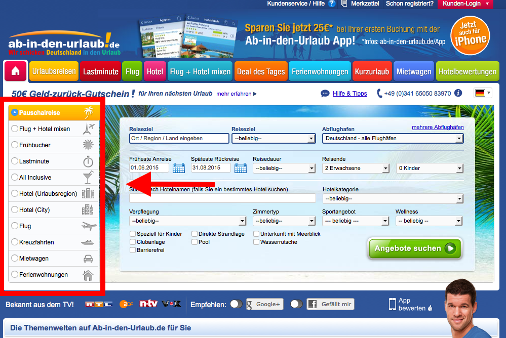Open the Urlaubsreisen tab

tap(54, 71)
